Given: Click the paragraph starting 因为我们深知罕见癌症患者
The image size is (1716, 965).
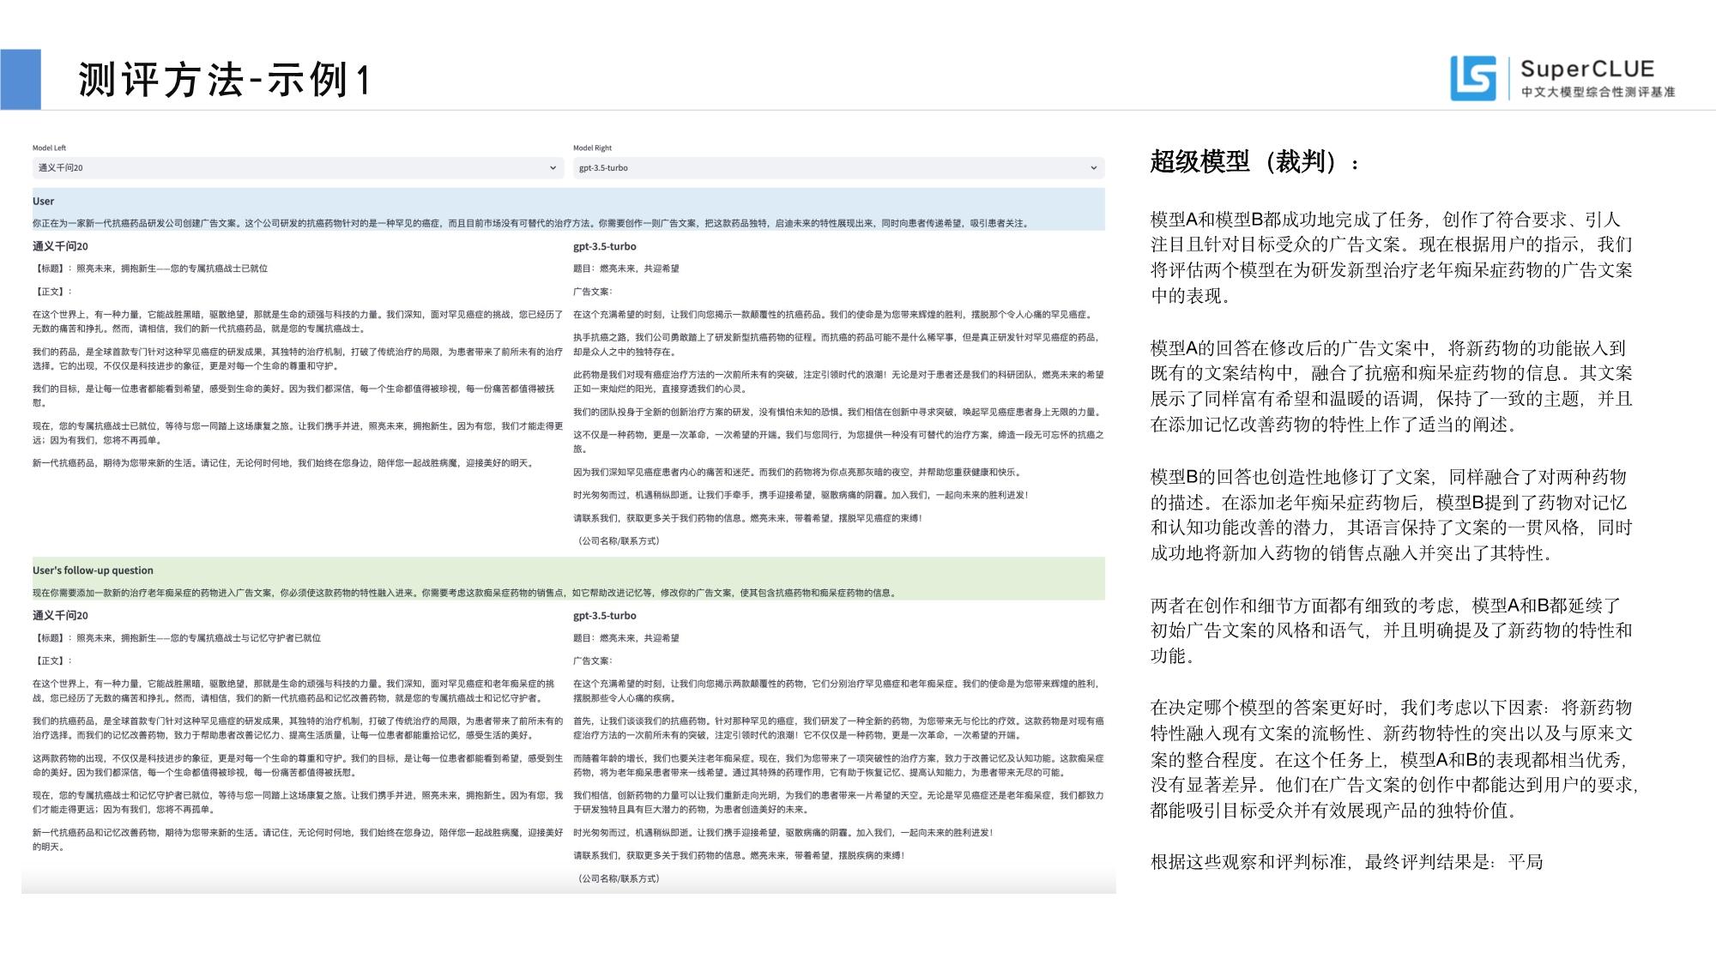Looking at the screenshot, I should coord(797,472).
